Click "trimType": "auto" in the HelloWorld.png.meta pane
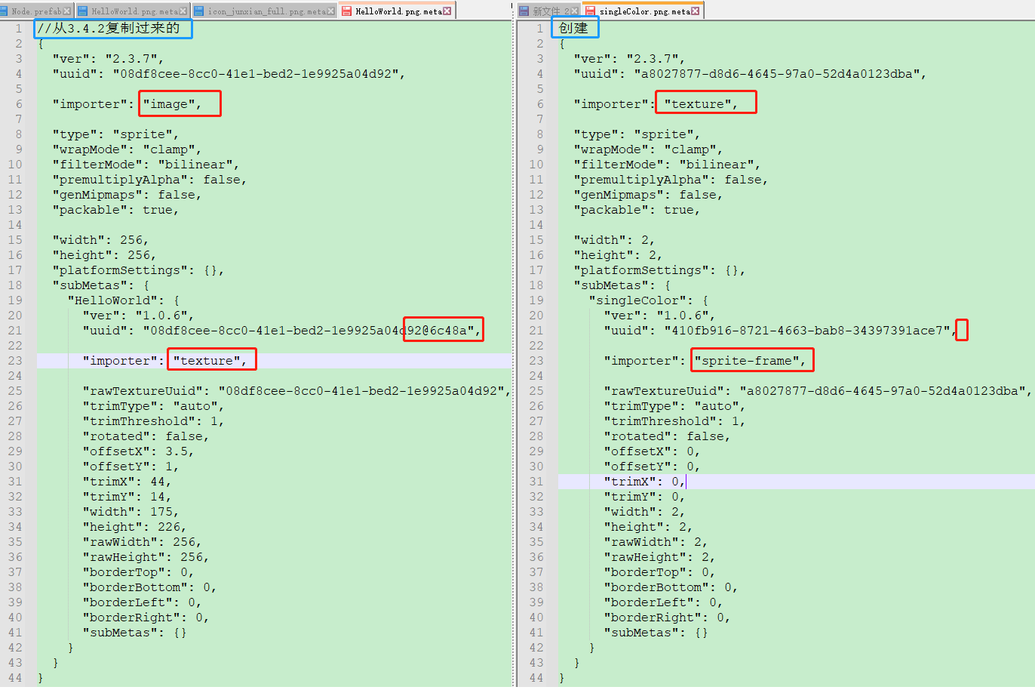 tap(154, 406)
